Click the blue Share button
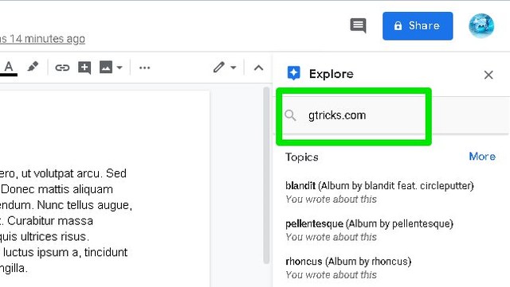 click(x=418, y=26)
